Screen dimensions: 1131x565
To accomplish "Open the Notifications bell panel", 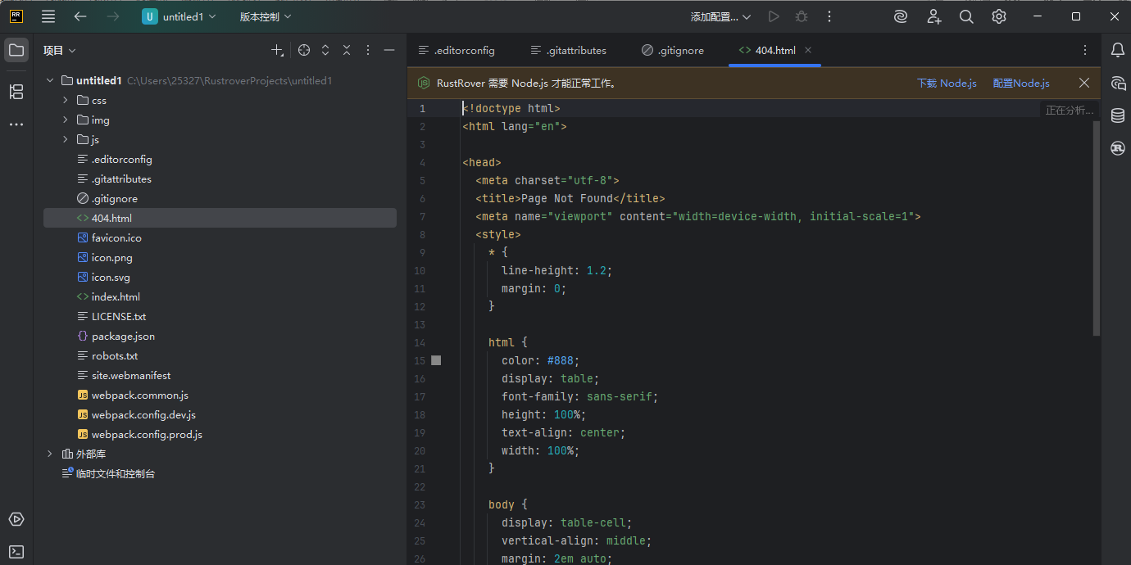I will coord(1117,50).
